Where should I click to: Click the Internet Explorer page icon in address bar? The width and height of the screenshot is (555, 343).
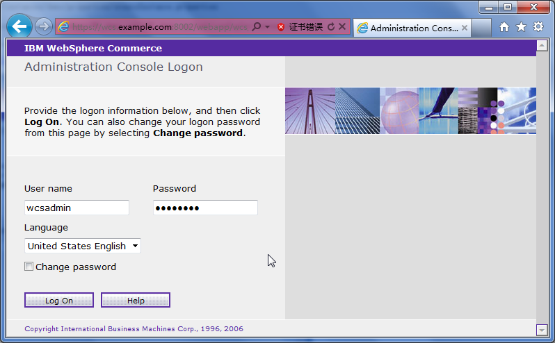[63, 26]
